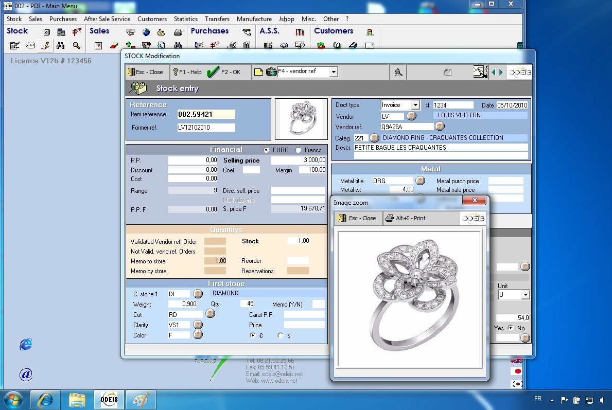The image size is (612, 410).
Task: Click the binoculars icon in the Stock toolbar
Action: point(61,46)
